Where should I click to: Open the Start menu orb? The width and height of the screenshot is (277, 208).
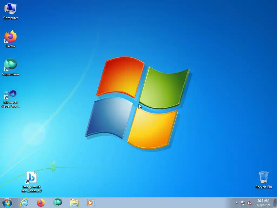tap(7, 203)
